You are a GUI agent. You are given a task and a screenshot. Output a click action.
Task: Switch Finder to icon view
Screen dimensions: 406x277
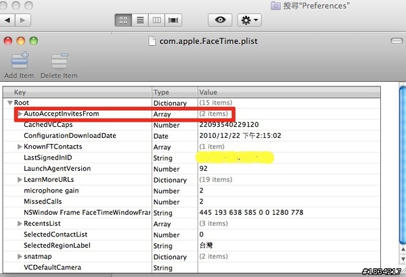123,20
